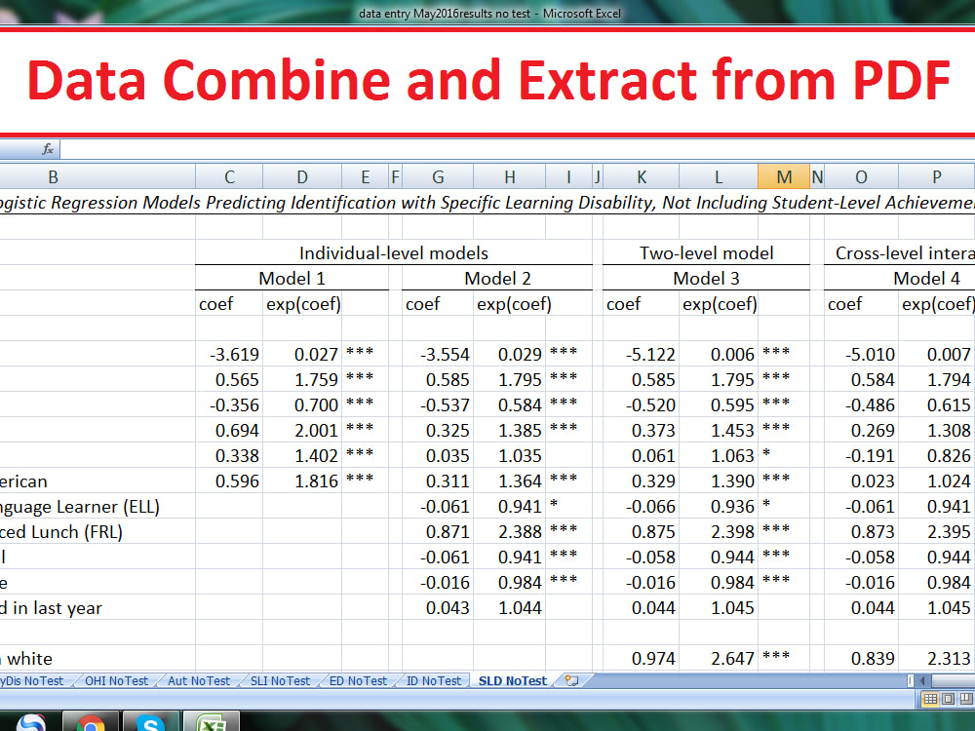975x731 pixels.
Task: Select the cell with value -3.619
Action: click(229, 355)
